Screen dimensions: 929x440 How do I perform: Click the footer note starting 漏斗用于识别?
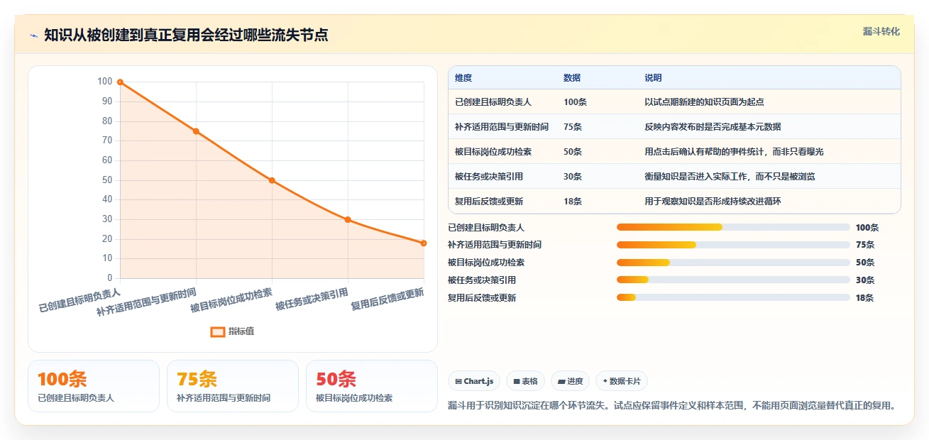671,406
